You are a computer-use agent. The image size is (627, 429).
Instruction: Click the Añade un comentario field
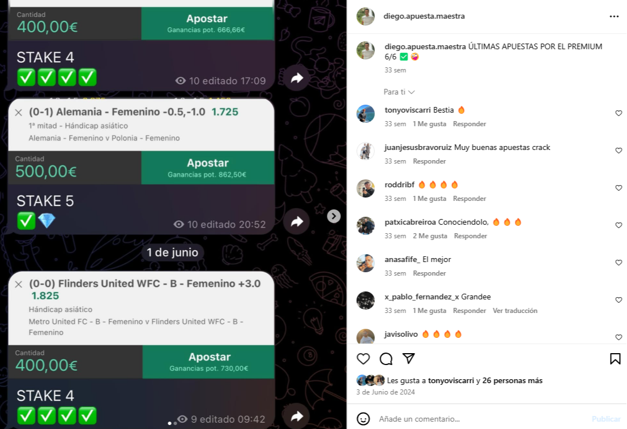(482, 419)
